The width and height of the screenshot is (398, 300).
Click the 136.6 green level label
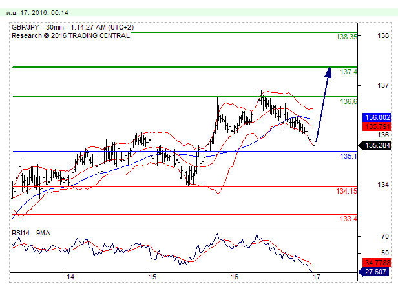click(x=348, y=101)
